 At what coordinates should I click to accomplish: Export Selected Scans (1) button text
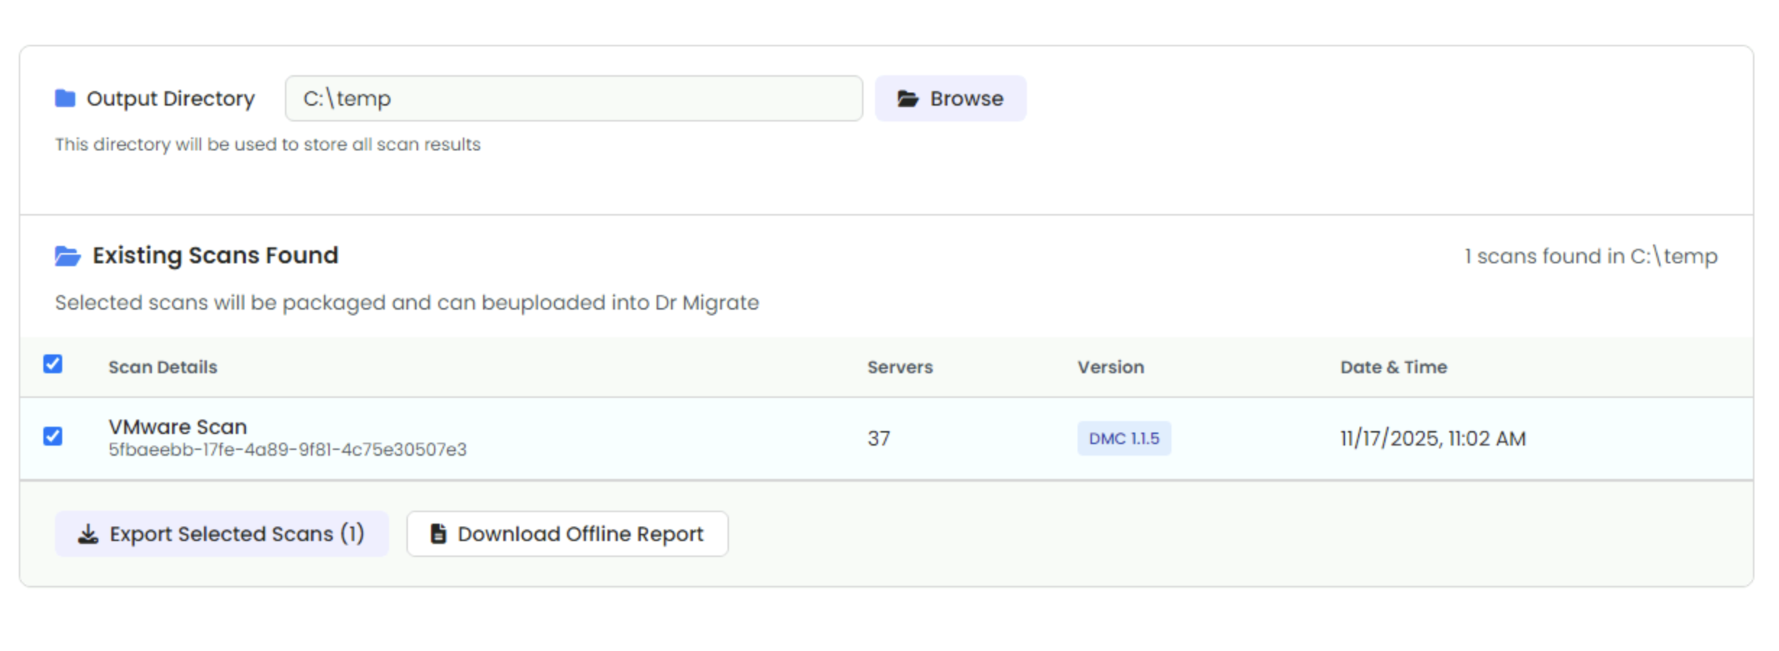pyautogui.click(x=236, y=534)
